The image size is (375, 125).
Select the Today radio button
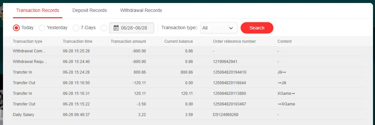(16, 28)
